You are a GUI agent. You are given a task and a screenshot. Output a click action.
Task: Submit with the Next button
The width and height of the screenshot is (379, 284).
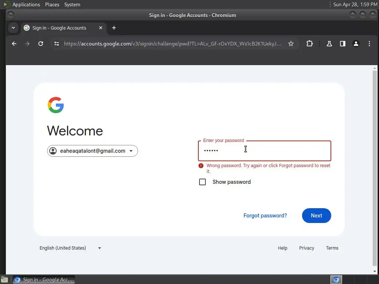click(x=316, y=216)
